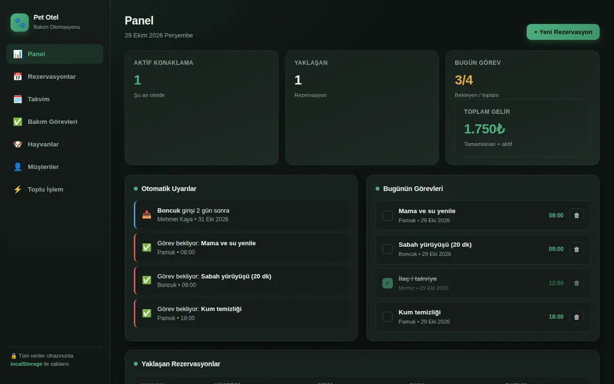This screenshot has width=614, height=384.
Task: Click the inbox icon on the Boncuk girişi alert
Action: click(x=147, y=215)
